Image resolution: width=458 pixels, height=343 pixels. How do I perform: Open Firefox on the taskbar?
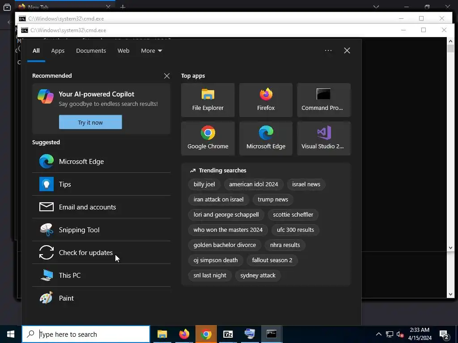(x=184, y=334)
